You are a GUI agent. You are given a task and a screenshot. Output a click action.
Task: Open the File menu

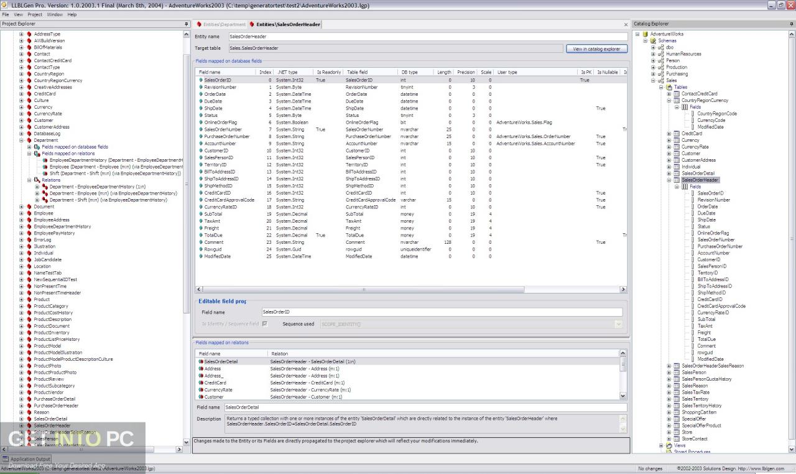6,14
